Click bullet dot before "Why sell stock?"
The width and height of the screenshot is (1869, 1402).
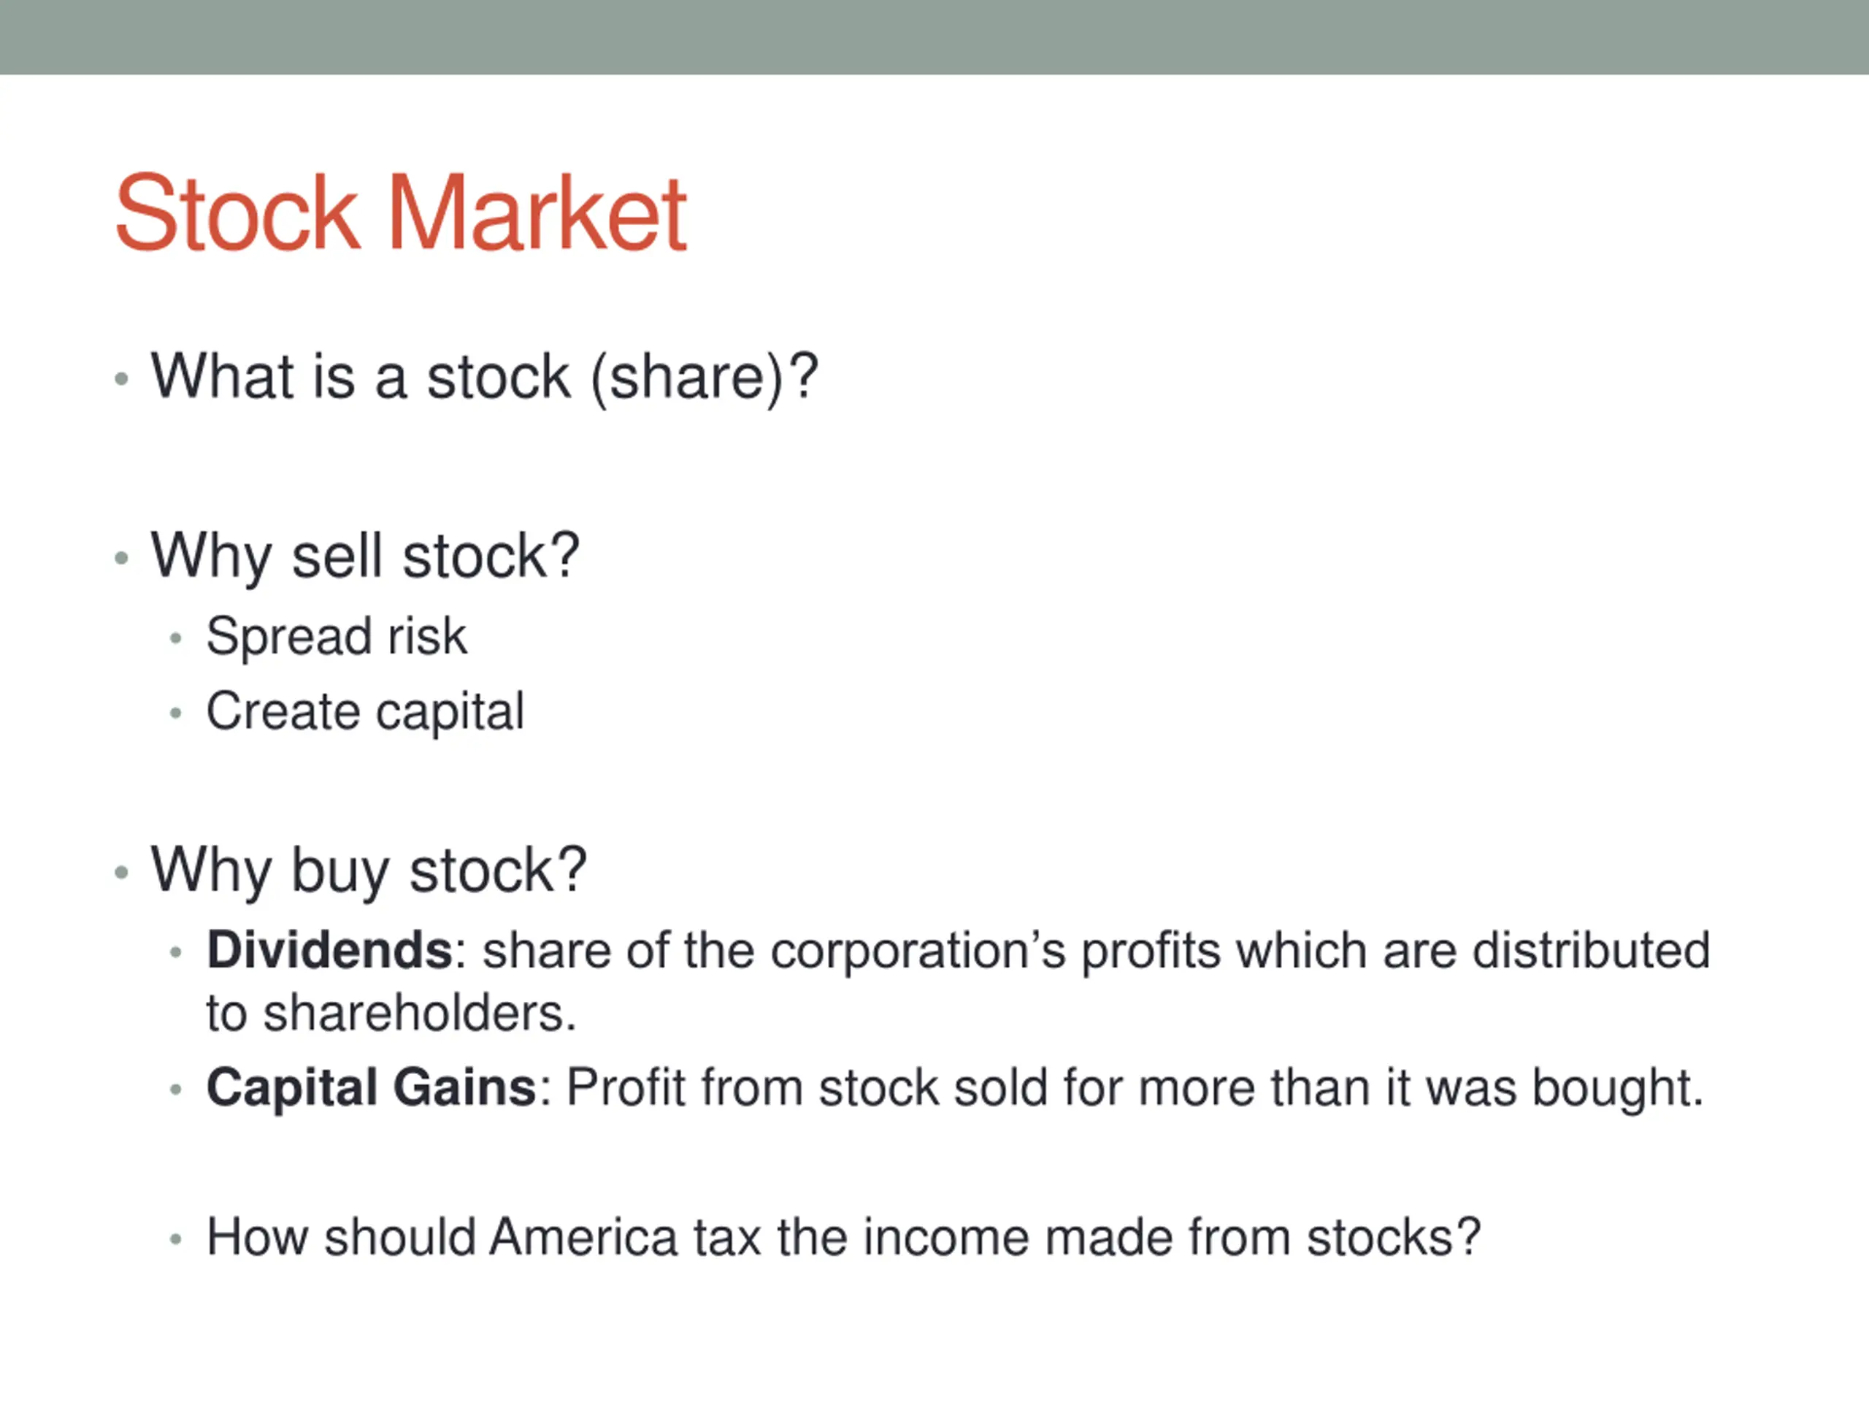coord(122,558)
